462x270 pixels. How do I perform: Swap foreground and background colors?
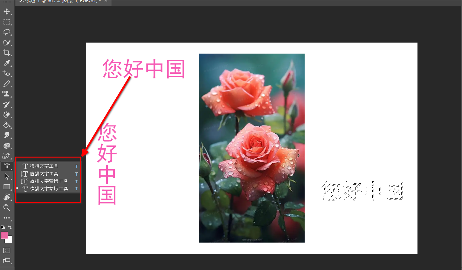pyautogui.click(x=10, y=227)
